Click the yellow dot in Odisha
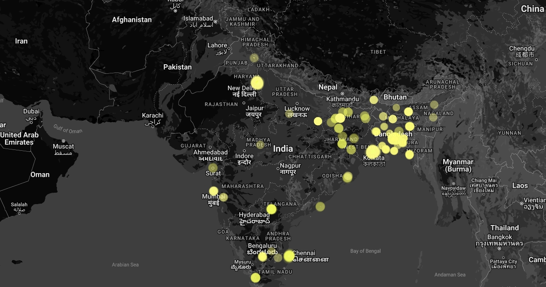The width and height of the screenshot is (546, 287). point(348,177)
